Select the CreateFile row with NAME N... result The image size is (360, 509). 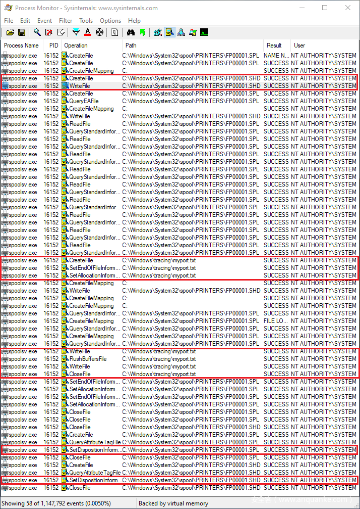[x=179, y=56]
